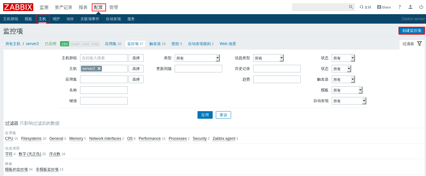Click 选择 next to 应用集 field
The image size is (426, 176).
pyautogui.click(x=136, y=79)
